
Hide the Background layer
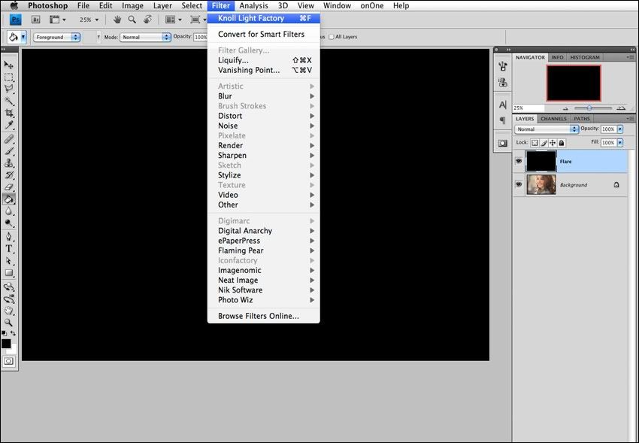click(519, 184)
